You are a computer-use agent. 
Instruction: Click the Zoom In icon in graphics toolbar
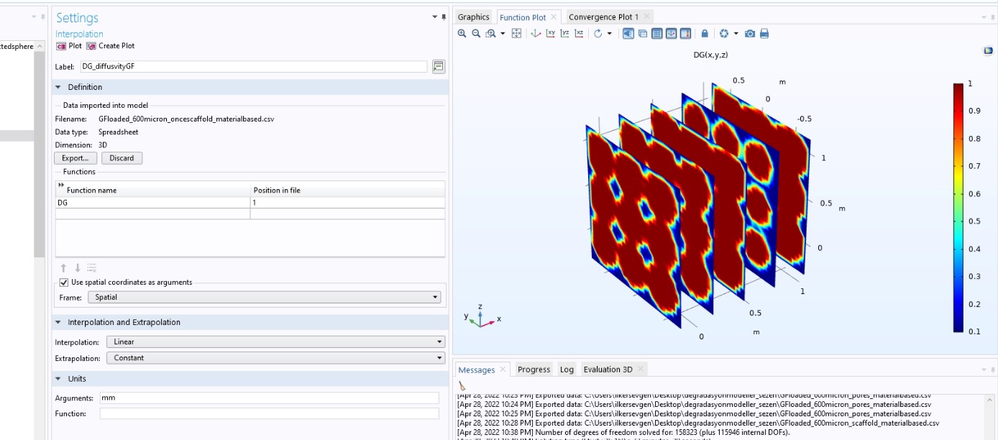tap(462, 34)
